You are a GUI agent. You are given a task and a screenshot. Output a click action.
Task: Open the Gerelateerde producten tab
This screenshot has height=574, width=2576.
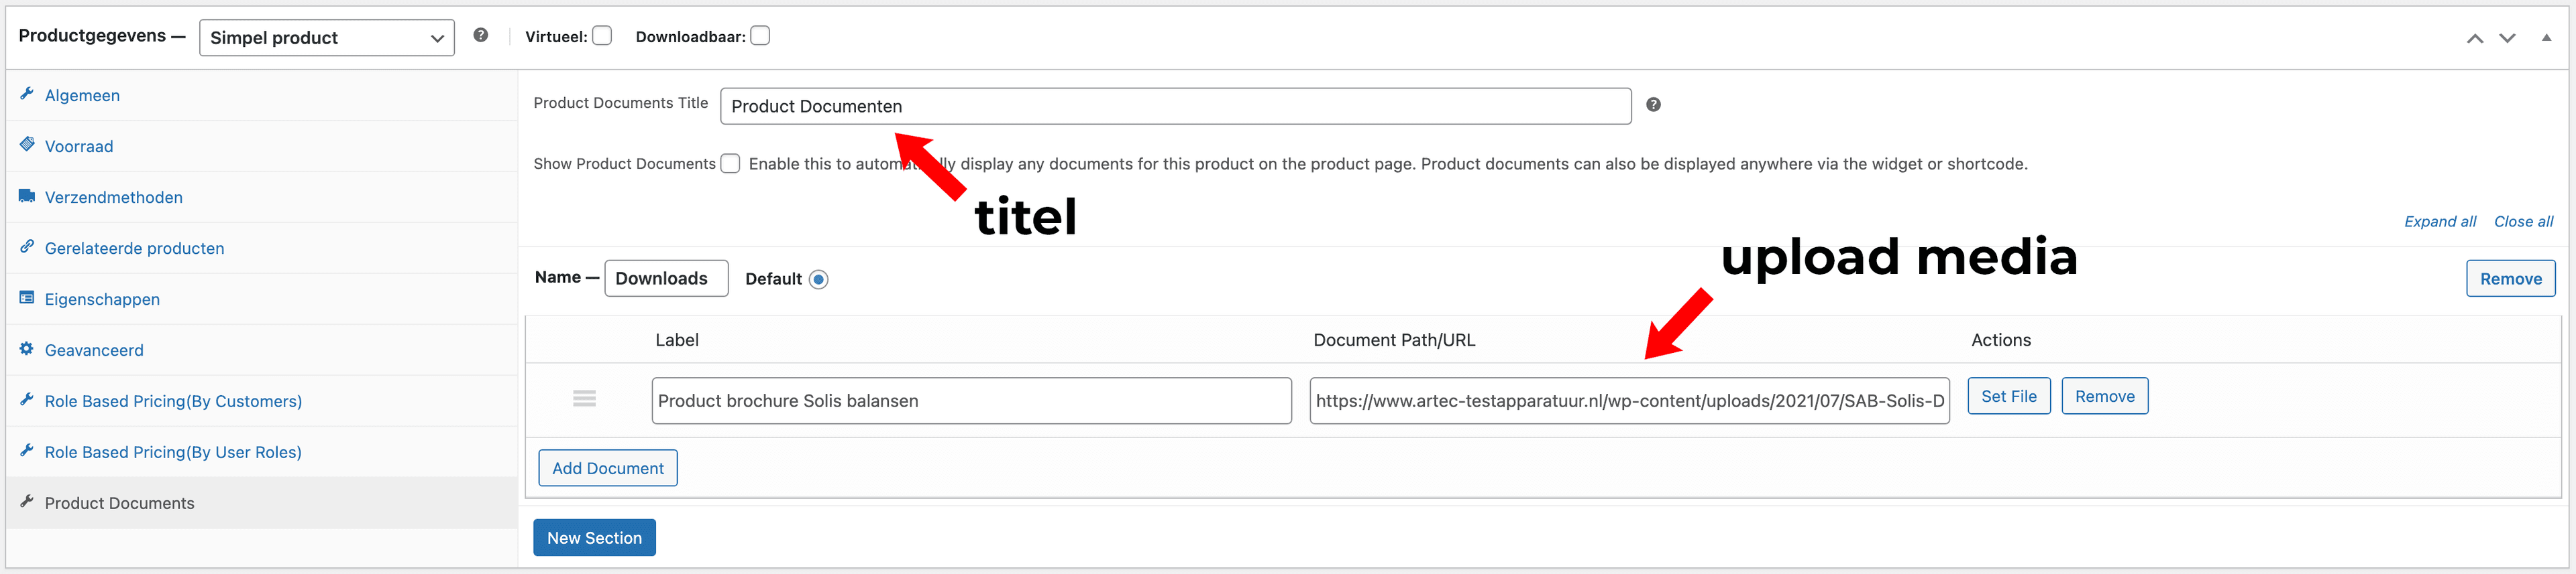click(x=262, y=248)
